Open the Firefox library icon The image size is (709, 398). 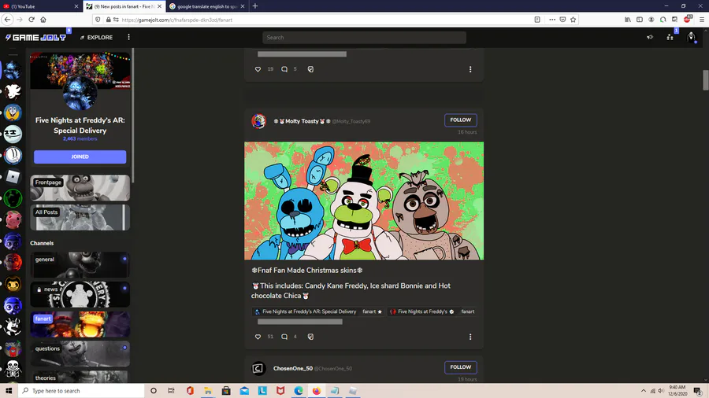(x=628, y=20)
